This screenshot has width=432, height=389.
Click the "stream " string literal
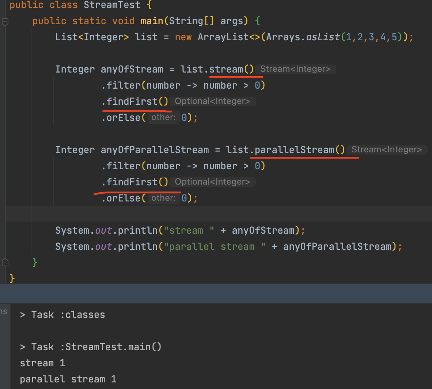[x=189, y=230]
